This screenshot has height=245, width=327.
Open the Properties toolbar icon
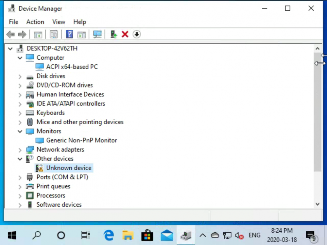(54, 35)
